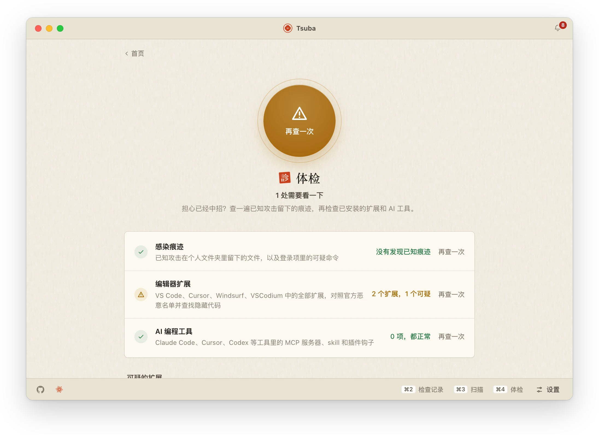Click the heading 1 处需要看一下

click(x=299, y=195)
